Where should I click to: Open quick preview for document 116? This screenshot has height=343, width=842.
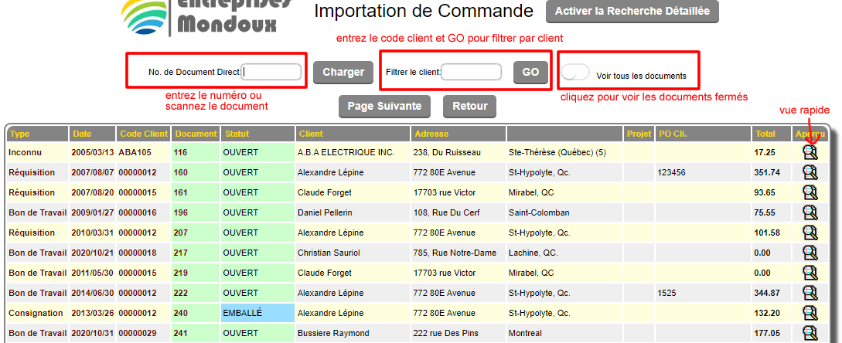810,152
